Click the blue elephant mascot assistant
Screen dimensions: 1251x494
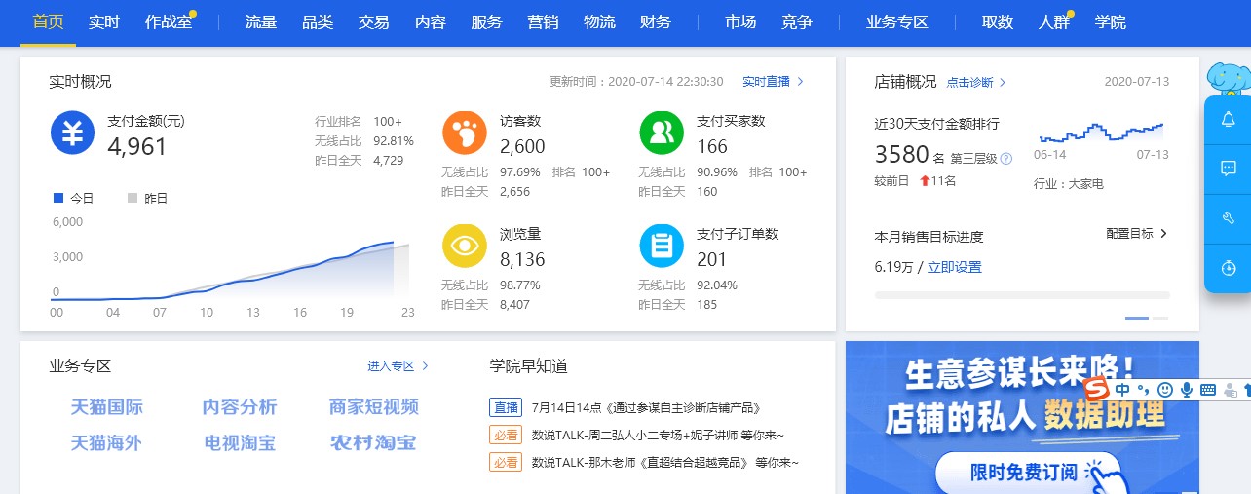click(x=1228, y=78)
